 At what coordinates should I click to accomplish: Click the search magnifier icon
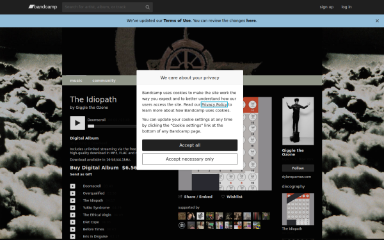pos(147,7)
